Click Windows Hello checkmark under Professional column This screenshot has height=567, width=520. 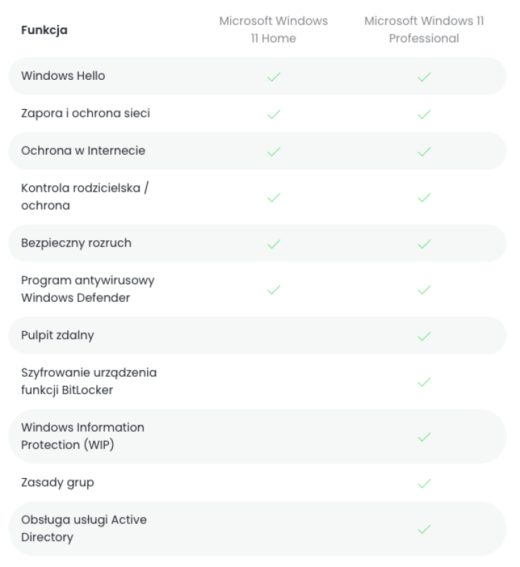point(424,76)
